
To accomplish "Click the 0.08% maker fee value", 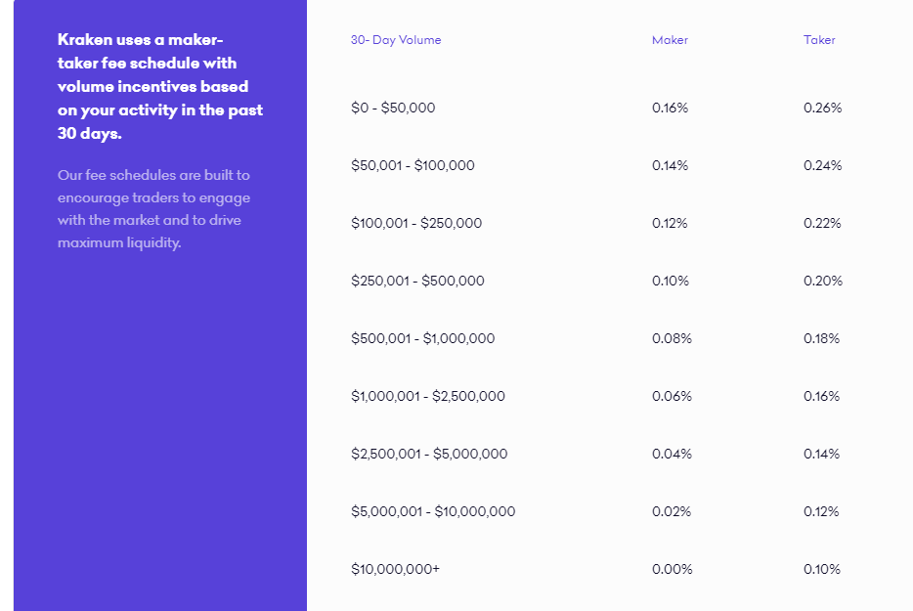I will [672, 338].
